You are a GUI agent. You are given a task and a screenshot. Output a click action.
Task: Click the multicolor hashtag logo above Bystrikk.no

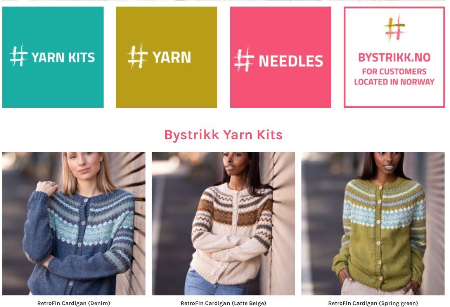coord(394,28)
